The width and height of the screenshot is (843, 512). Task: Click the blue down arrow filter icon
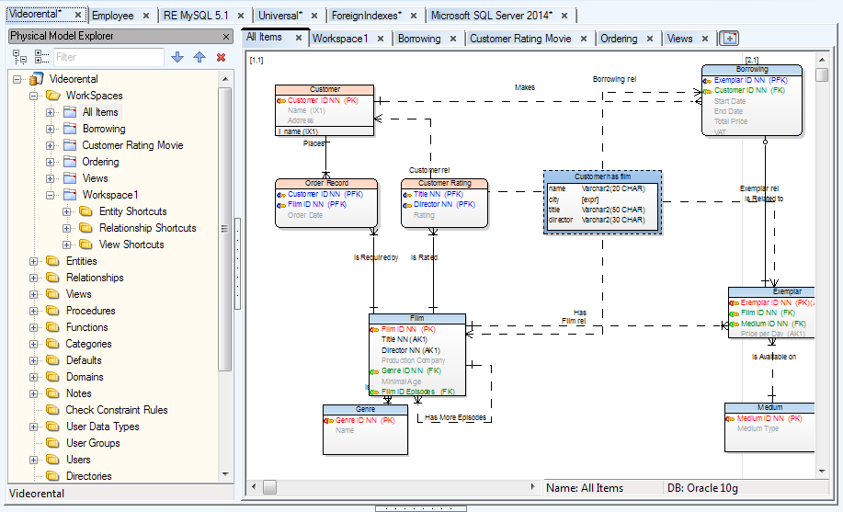177,57
